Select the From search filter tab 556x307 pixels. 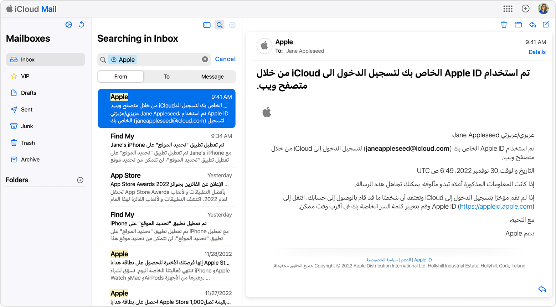tap(120, 77)
